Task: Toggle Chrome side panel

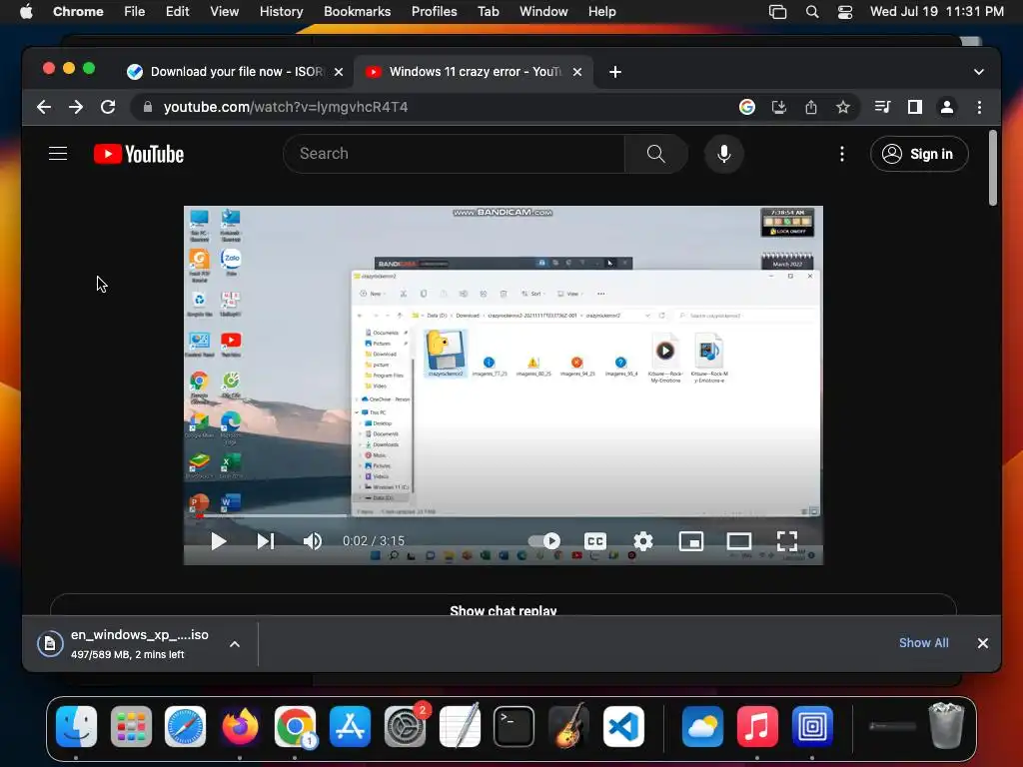Action: 915,107
